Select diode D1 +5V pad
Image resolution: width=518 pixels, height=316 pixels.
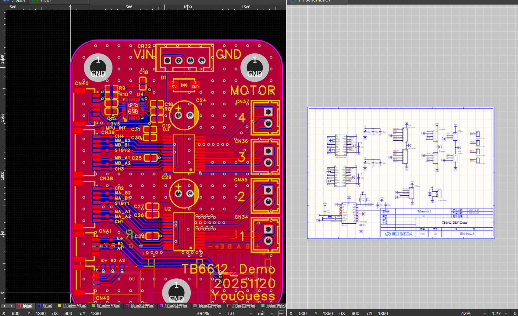[x=173, y=85]
